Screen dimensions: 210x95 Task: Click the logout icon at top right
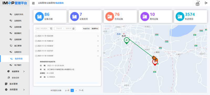206,3
